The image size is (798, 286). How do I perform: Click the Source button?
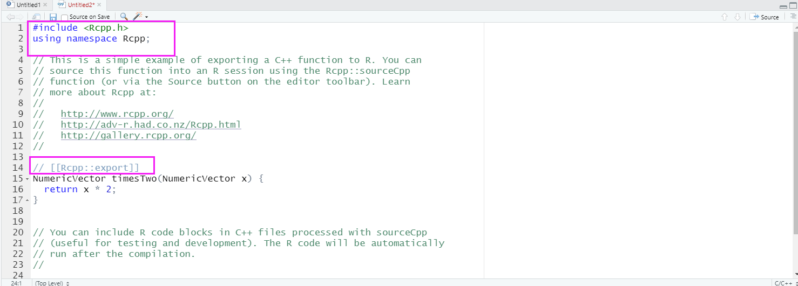[765, 17]
